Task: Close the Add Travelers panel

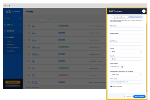Action: pyautogui.click(x=144, y=11)
